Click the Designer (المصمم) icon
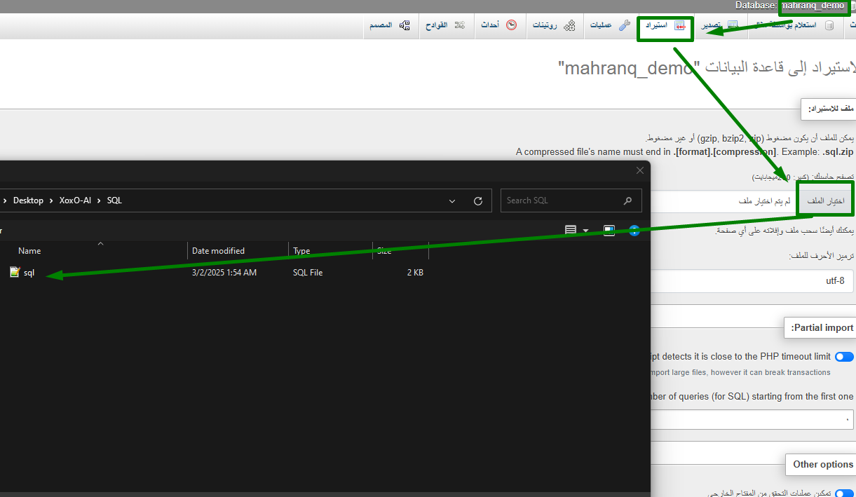 [x=405, y=25]
